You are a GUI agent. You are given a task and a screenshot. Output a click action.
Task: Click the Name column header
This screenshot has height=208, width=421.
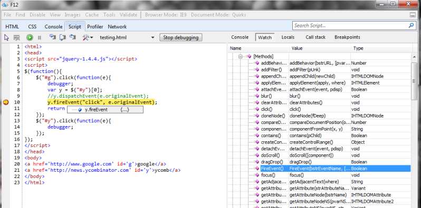(259, 48)
